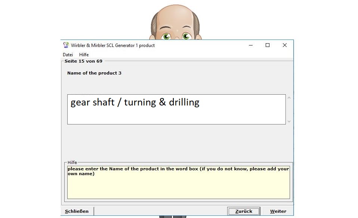The image size is (358, 218).
Task: Click the Wirbler & Mirbler app icon
Action: point(66,45)
